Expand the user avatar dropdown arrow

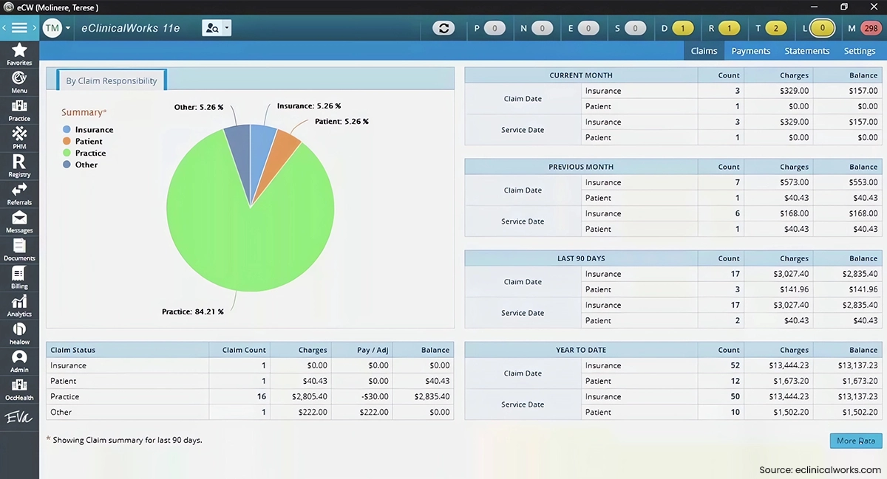tap(68, 28)
